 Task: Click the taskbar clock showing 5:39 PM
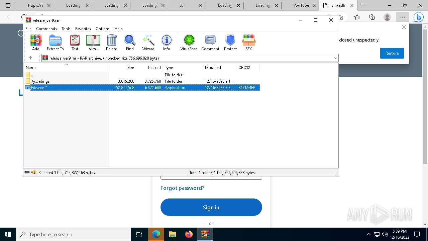[x=400, y=234]
